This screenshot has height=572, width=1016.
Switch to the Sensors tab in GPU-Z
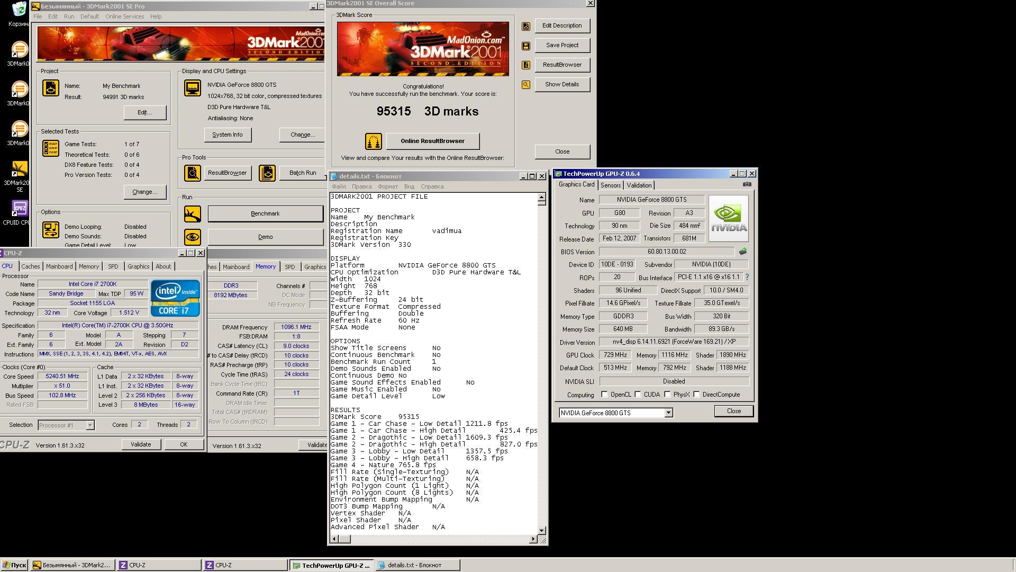611,185
